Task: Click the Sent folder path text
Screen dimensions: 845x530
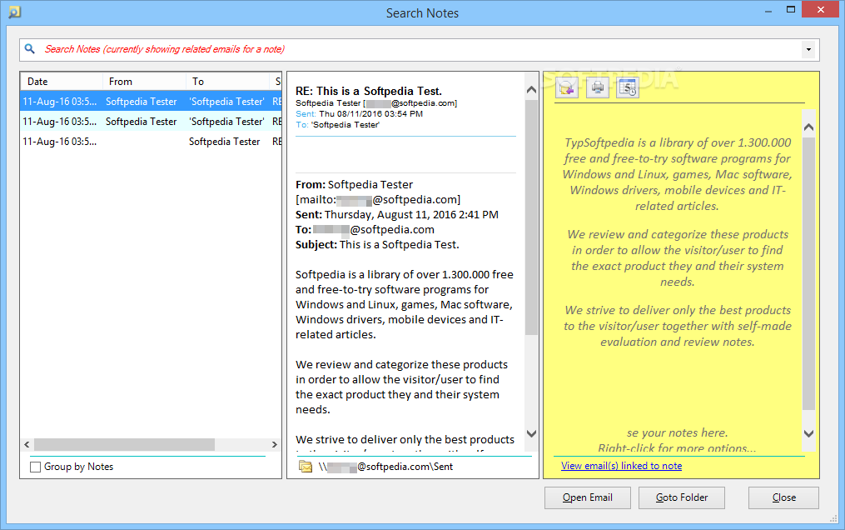Action: tap(385, 467)
